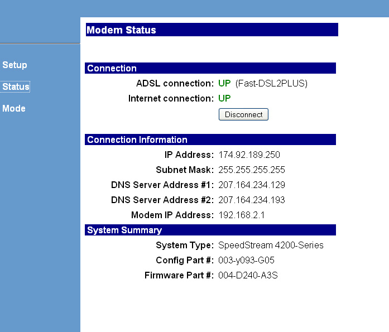Click the System Summary section header
Image resolution: width=389 pixels, height=332 pixels.
tap(210, 230)
